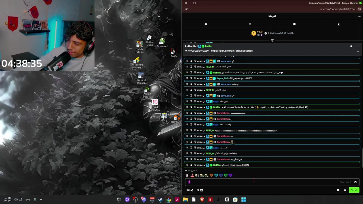Viewport: 363px width, 204px height.
Task: Open the solo.to/bt12 link in chat
Action: pyautogui.click(x=239, y=165)
